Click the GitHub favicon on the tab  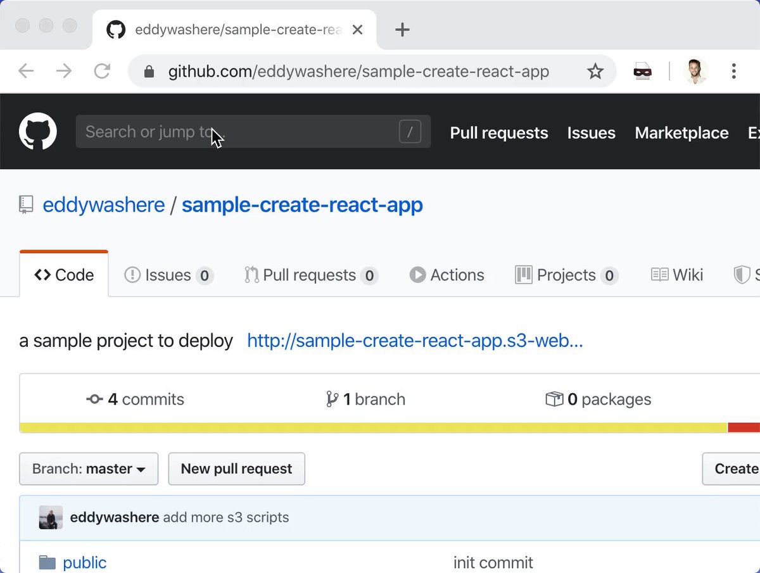click(x=116, y=30)
